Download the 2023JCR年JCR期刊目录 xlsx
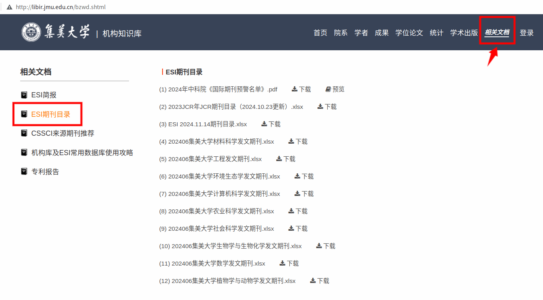 (327, 107)
